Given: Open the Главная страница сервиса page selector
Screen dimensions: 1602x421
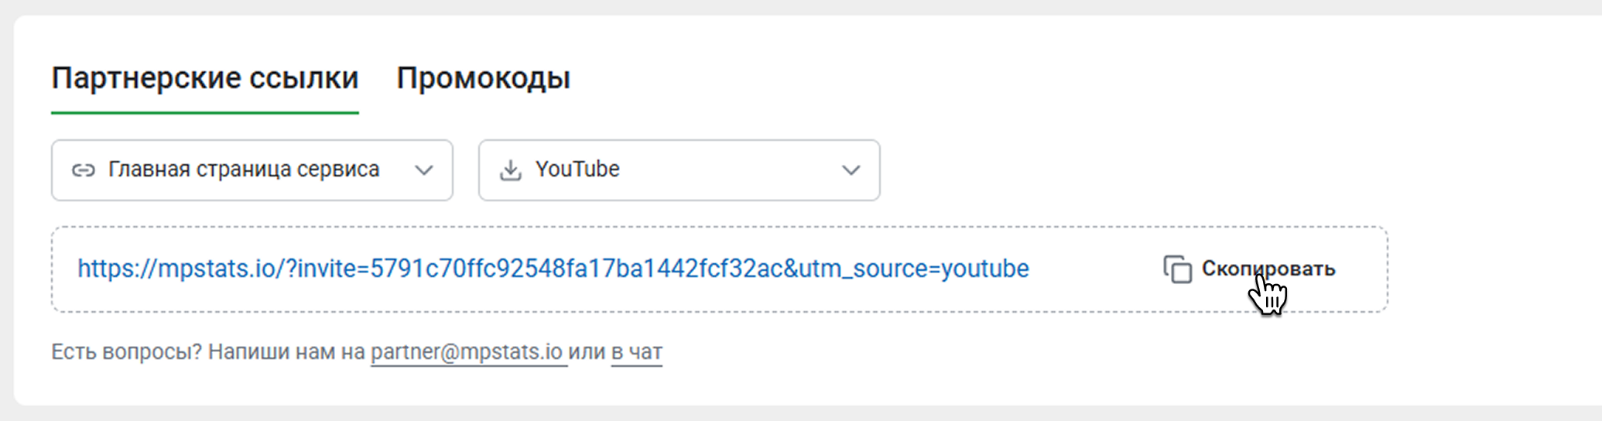Looking at the screenshot, I should (x=243, y=170).
